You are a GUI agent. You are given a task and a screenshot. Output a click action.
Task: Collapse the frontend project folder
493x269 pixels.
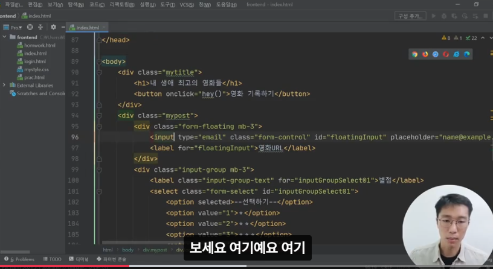click(x=4, y=37)
